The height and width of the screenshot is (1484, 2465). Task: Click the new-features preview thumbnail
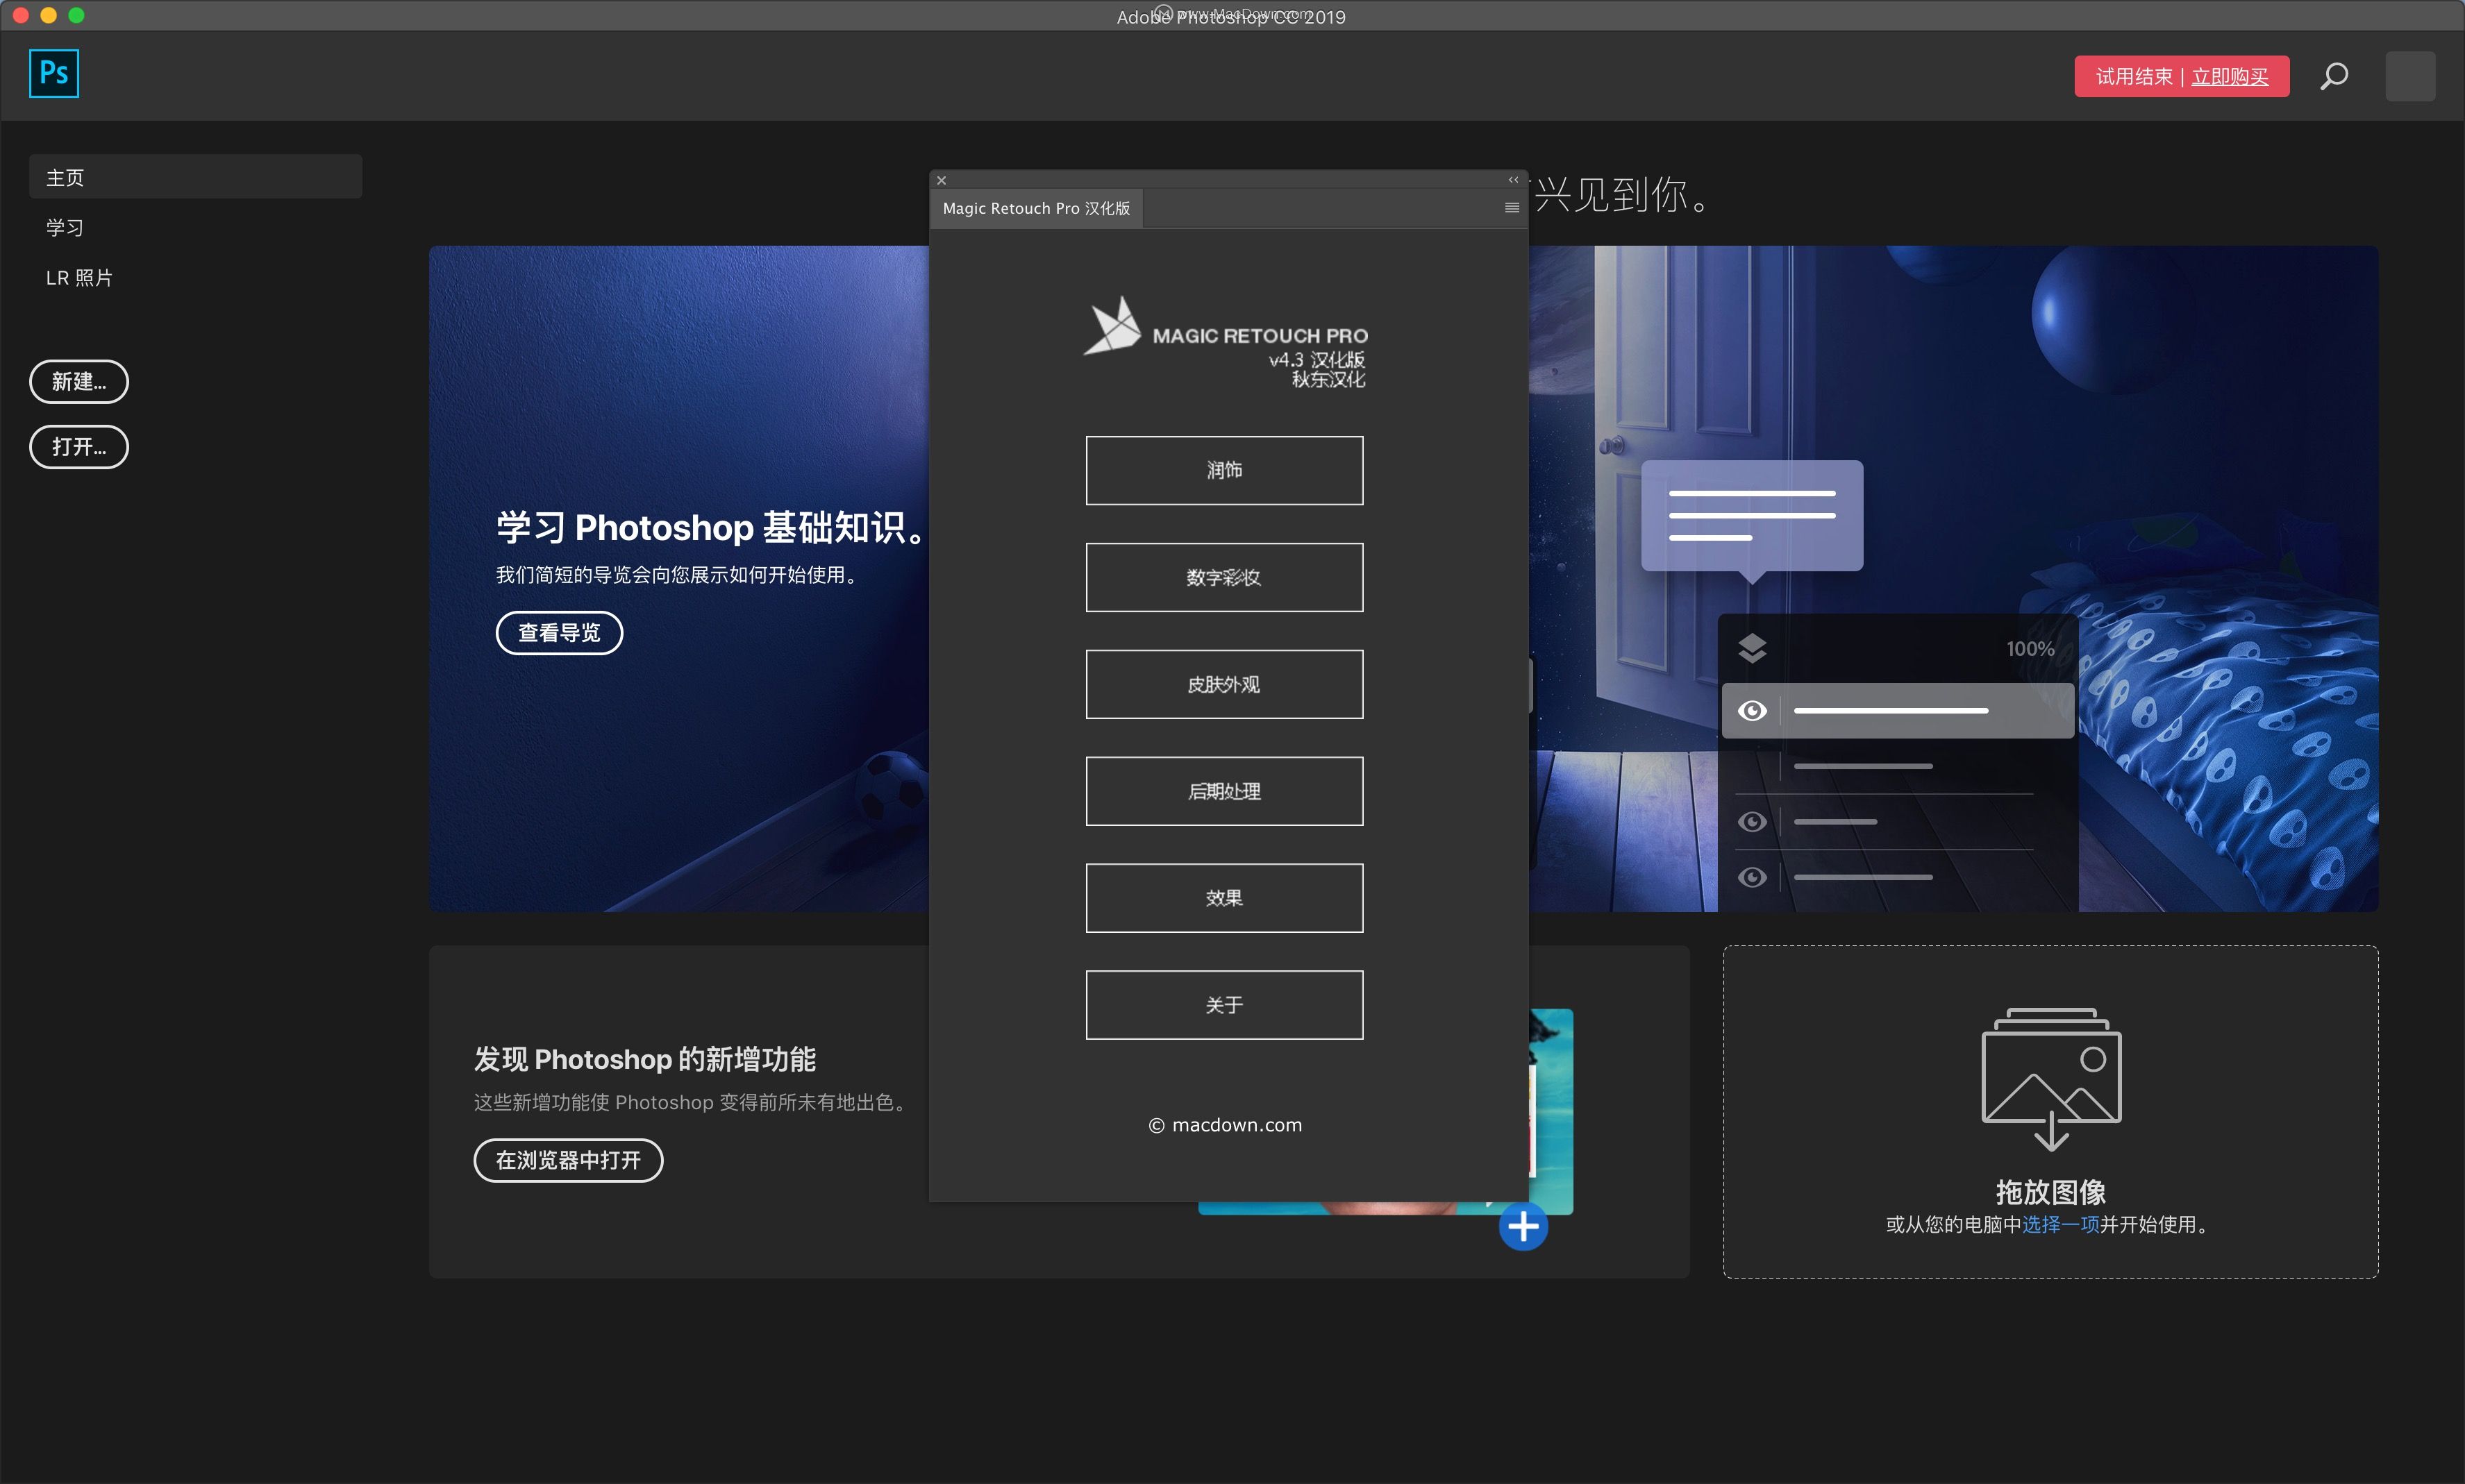[x=1551, y=1112]
